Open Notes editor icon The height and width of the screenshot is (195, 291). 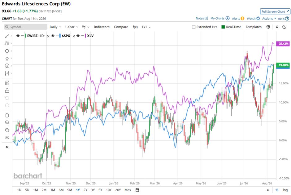[x=206, y=18]
